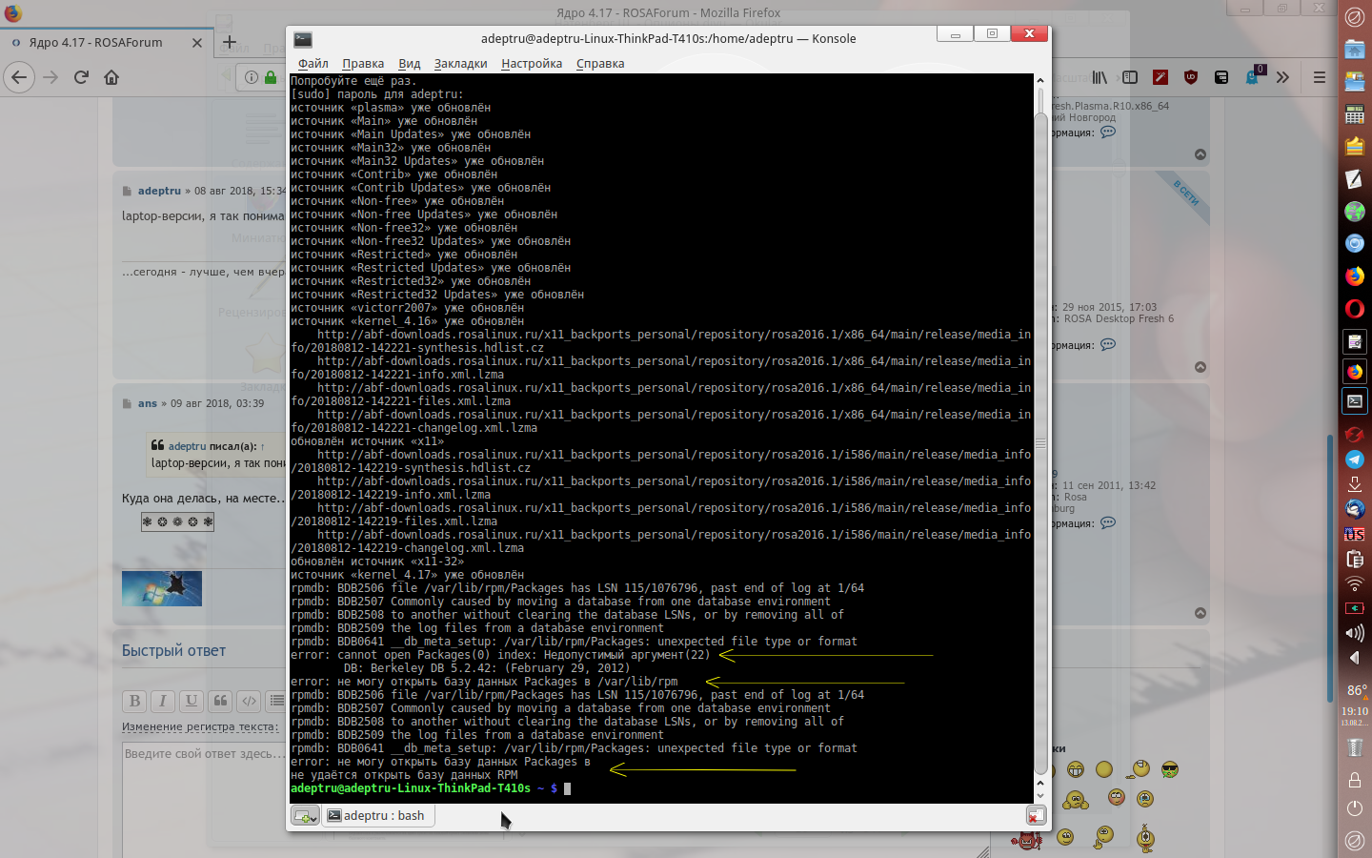Open the Wi-Fi network applet
The image size is (1372, 858).
pos(1354,583)
